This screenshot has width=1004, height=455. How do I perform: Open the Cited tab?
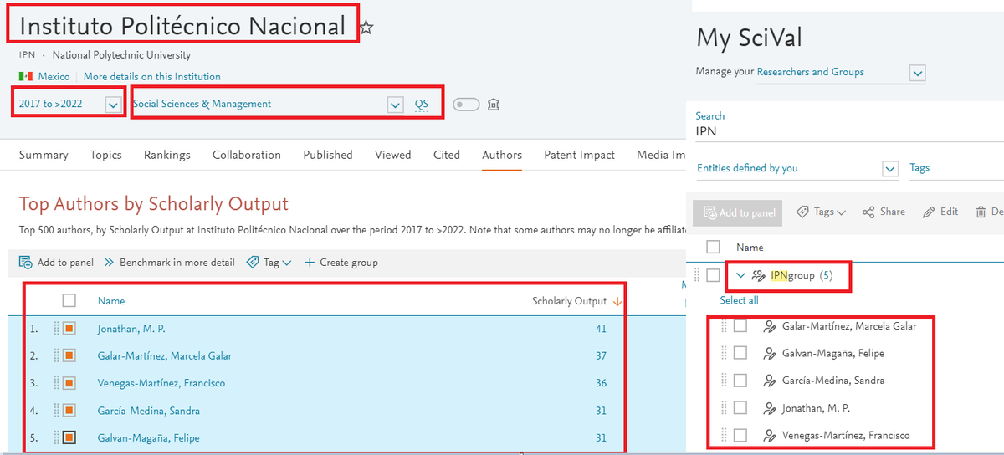click(x=447, y=155)
